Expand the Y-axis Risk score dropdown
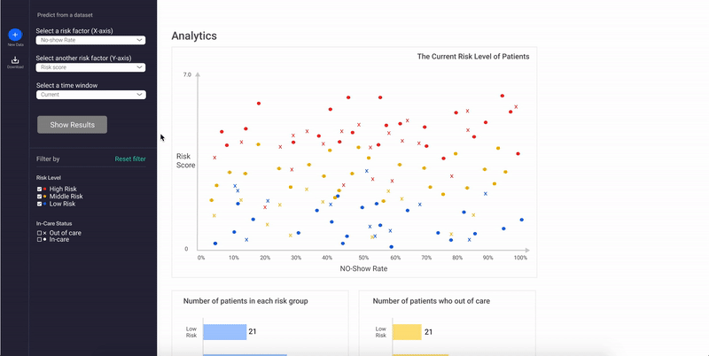 pos(91,66)
